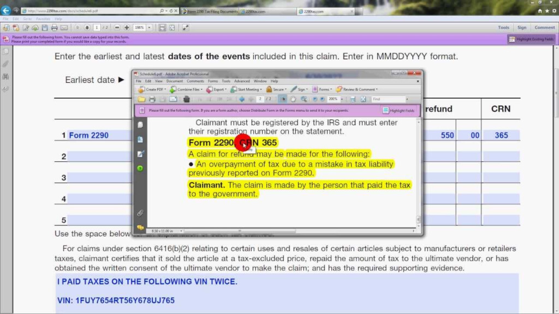Toggle Highlight Fields in Acrobat window
Screen dimensions: 559x314
[x=399, y=111]
